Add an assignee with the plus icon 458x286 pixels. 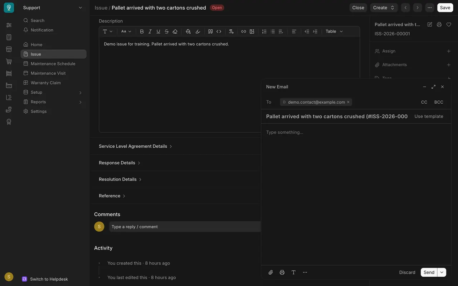pos(449,51)
